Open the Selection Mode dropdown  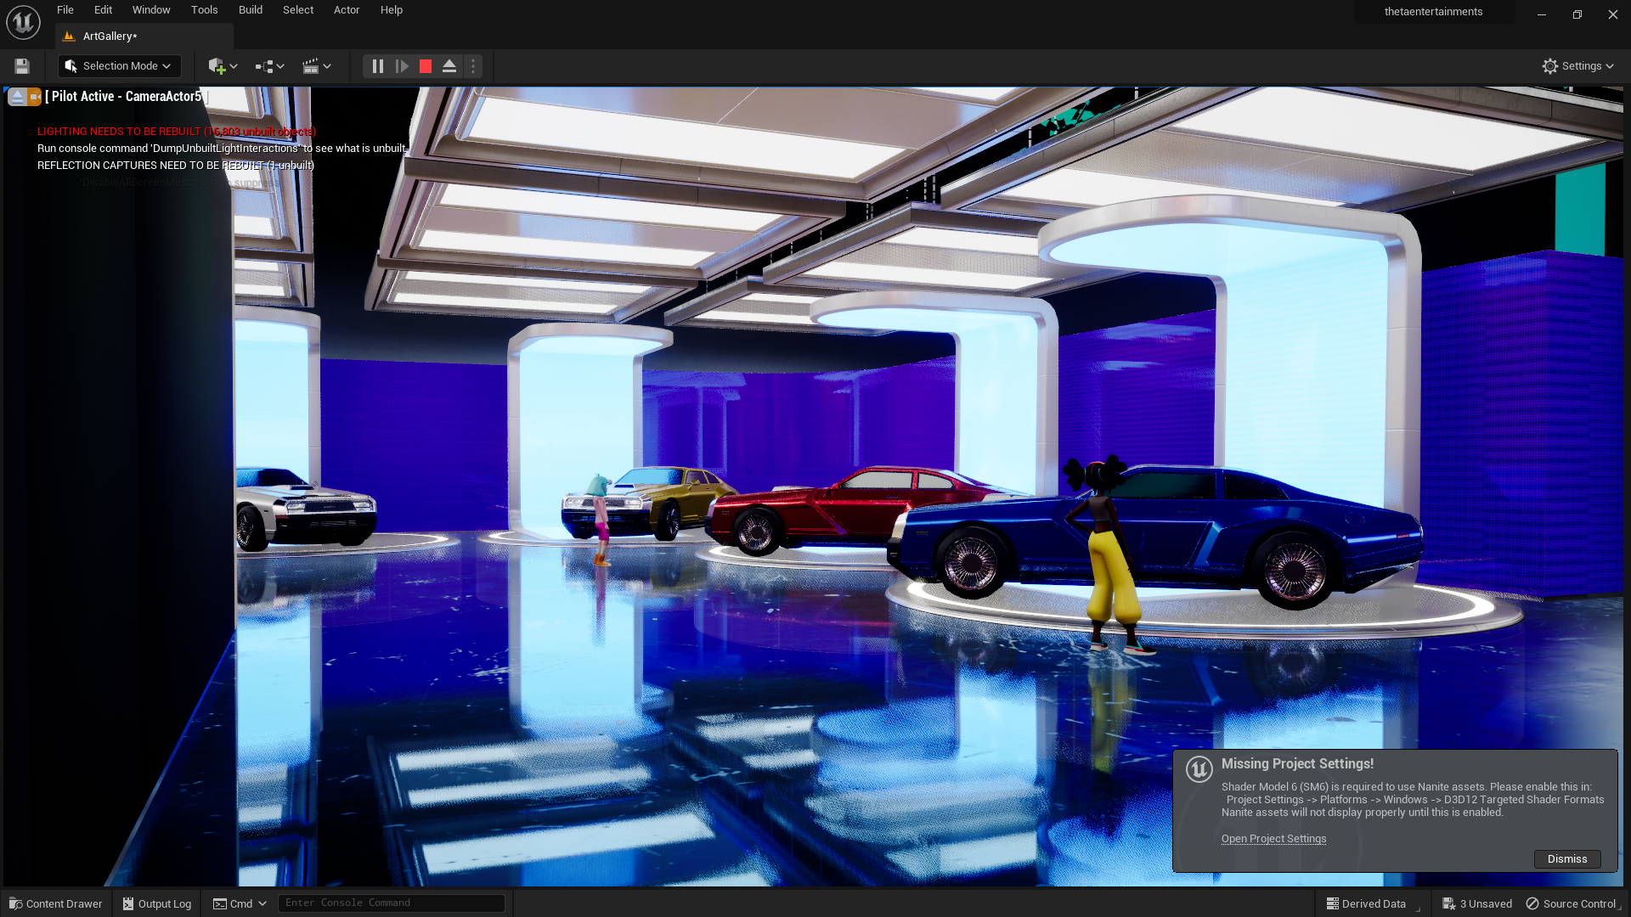119,66
